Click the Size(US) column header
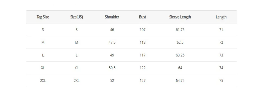The width and height of the screenshot is (255, 103). tap(77, 17)
